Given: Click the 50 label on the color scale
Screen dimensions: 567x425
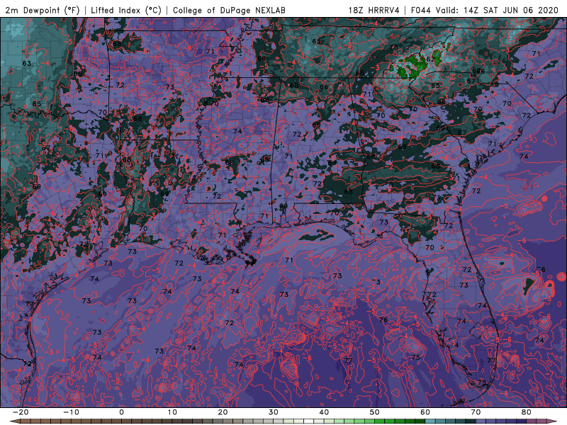Looking at the screenshot, I should (375, 412).
